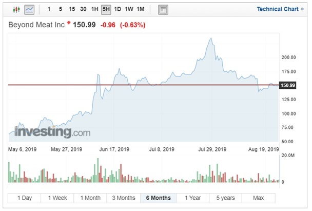Pick the 1M interval
Screen dimensions: 312x211
pyautogui.click(x=140, y=9)
